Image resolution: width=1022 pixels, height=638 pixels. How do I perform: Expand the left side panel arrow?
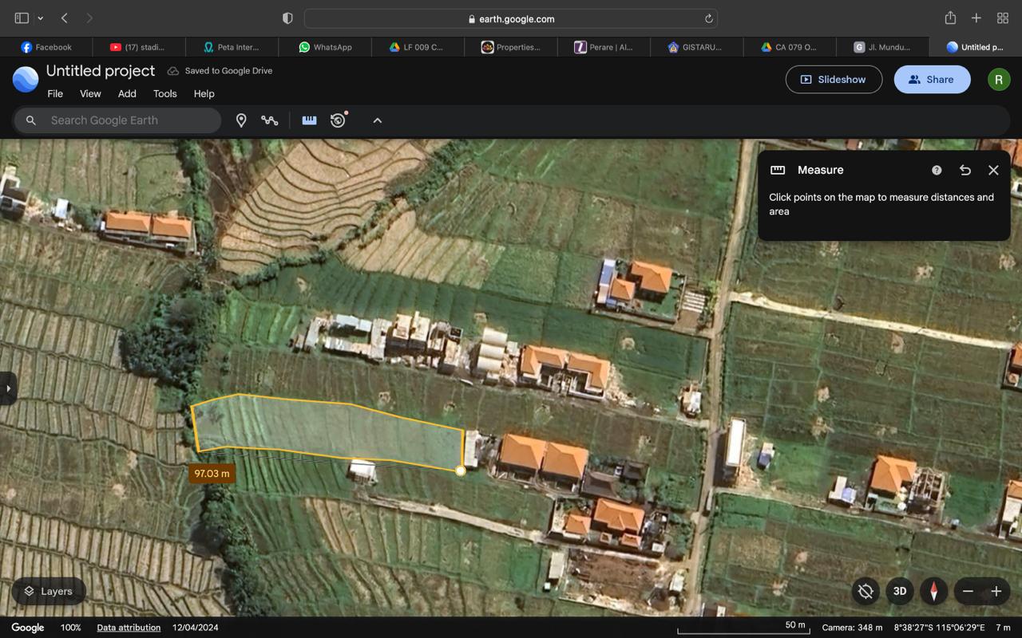(8, 388)
